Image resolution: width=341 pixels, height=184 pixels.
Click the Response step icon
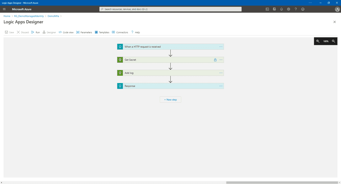(120, 86)
